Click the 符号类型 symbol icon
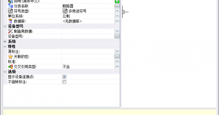 pyautogui.click(x=10, y=11)
